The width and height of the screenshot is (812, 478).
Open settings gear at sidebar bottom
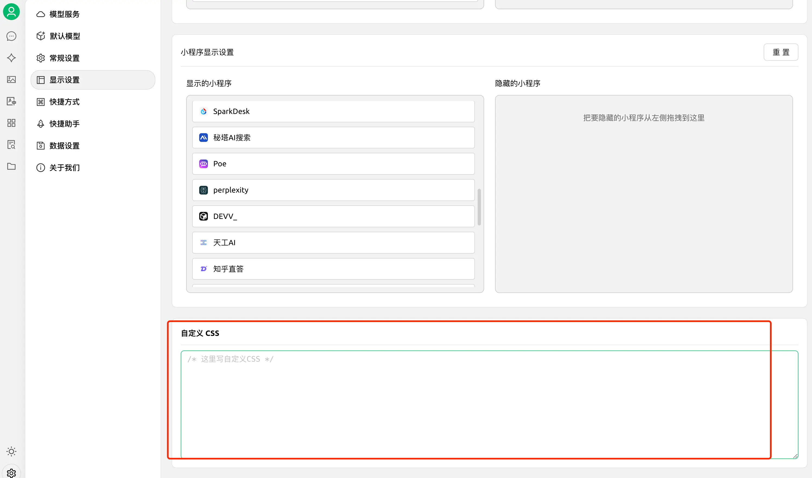(11, 473)
